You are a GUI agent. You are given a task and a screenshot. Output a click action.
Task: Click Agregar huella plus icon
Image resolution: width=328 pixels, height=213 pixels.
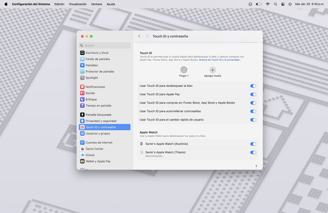point(212,70)
